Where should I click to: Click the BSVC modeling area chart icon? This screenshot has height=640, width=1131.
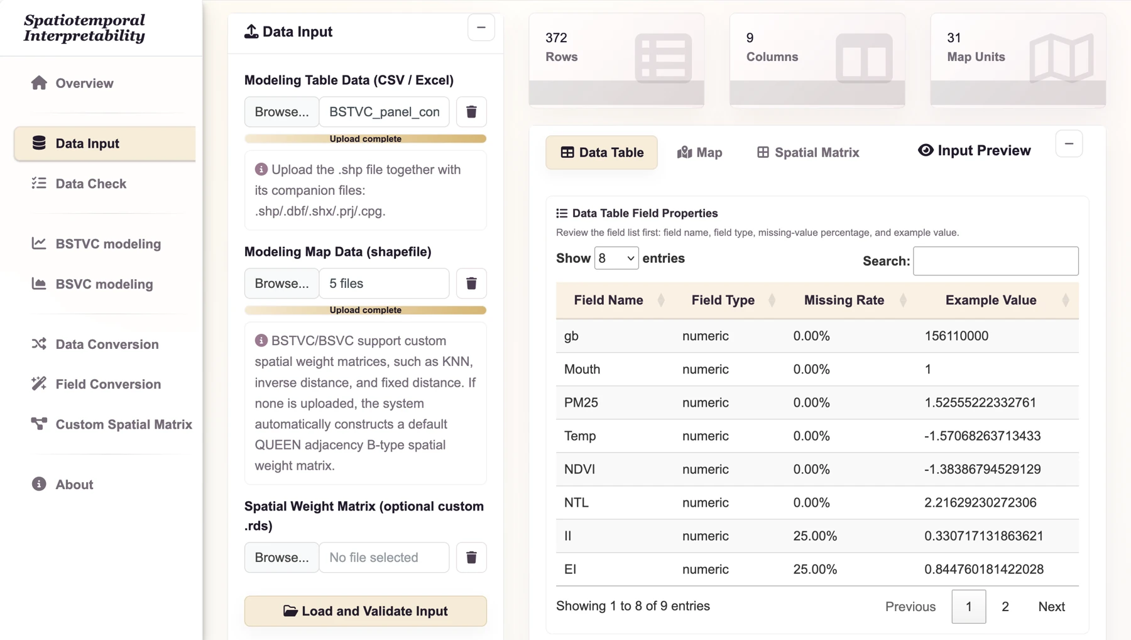click(39, 284)
